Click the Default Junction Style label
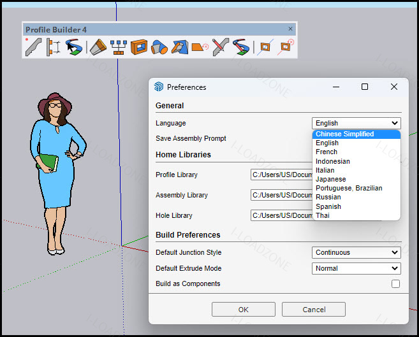The width and height of the screenshot is (419, 337). 189,252
